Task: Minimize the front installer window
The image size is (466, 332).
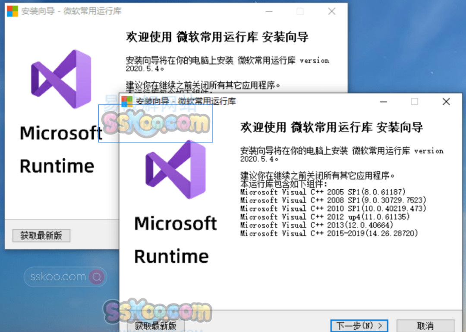Action: (x=384, y=102)
